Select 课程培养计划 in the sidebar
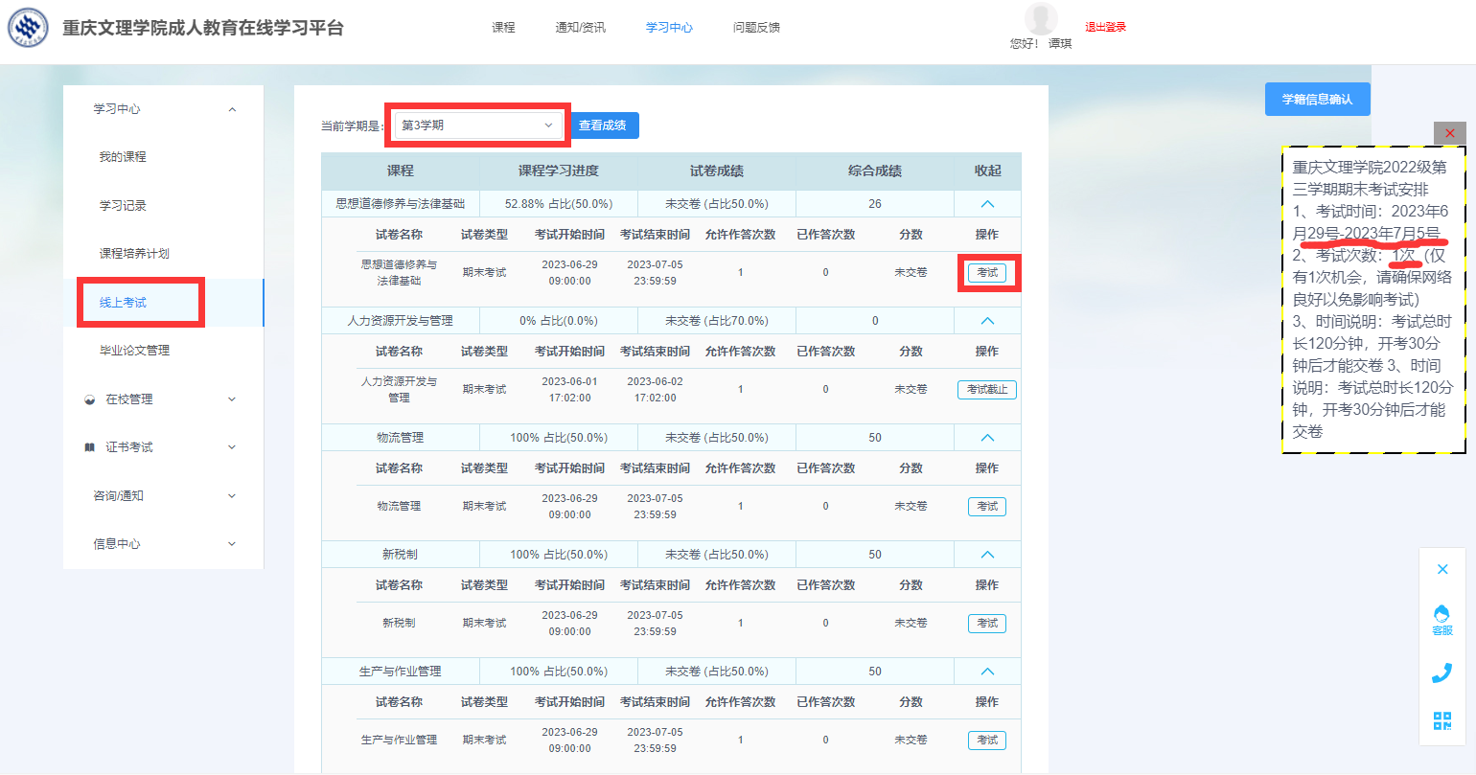 (134, 254)
